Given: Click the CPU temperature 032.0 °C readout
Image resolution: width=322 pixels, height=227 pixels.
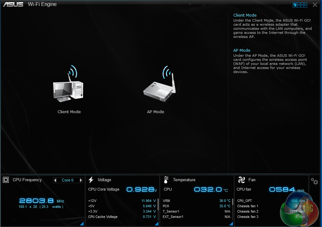Looking at the screenshot, I should point(211,190).
